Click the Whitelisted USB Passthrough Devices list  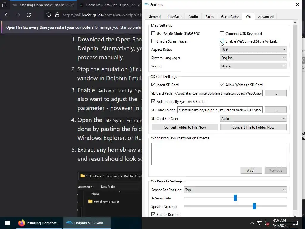point(219,154)
